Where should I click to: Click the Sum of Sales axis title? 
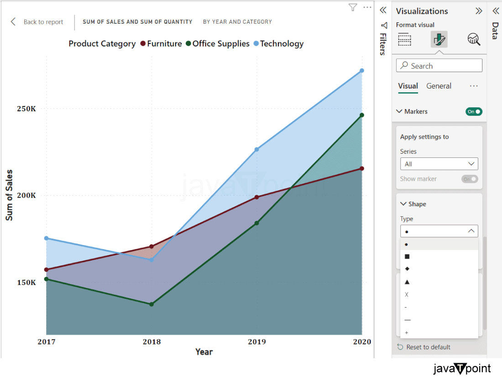9,195
